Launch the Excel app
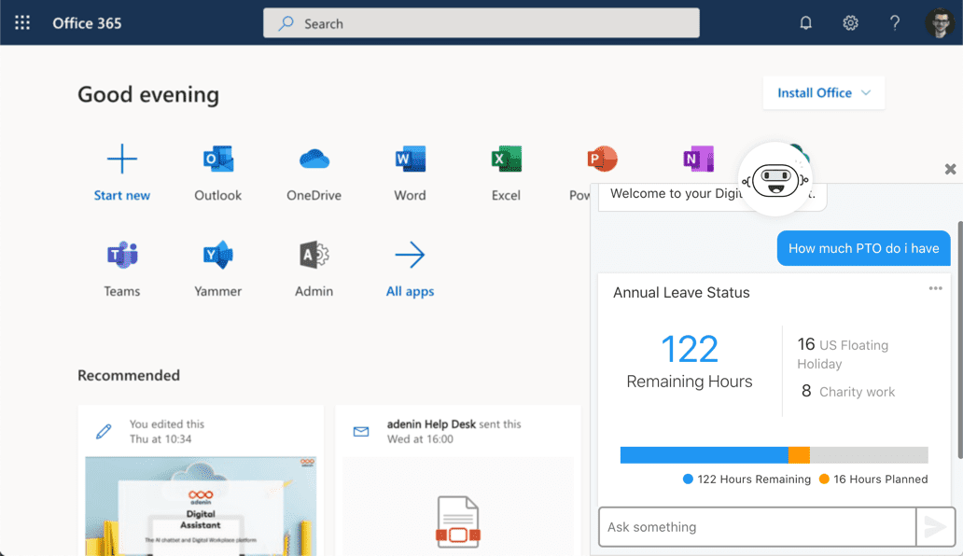This screenshot has height=556, width=963. [x=506, y=159]
